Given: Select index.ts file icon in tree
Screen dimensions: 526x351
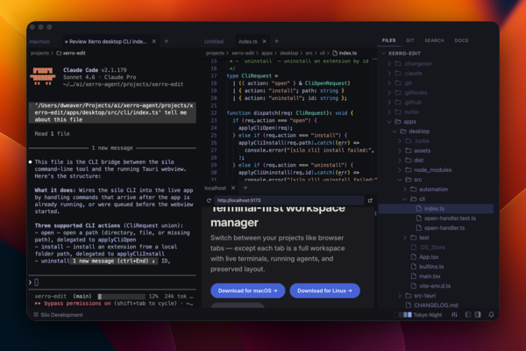Looking at the screenshot, I should click(x=419, y=209).
